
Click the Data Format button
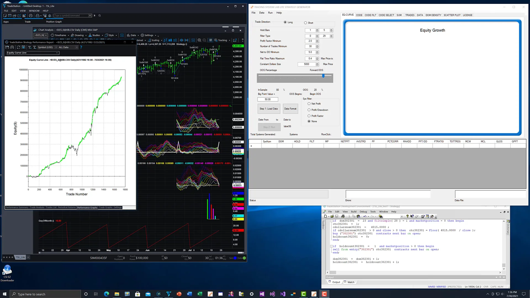point(290,109)
